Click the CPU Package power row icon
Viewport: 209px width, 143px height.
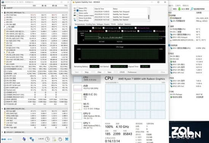coord(171,94)
